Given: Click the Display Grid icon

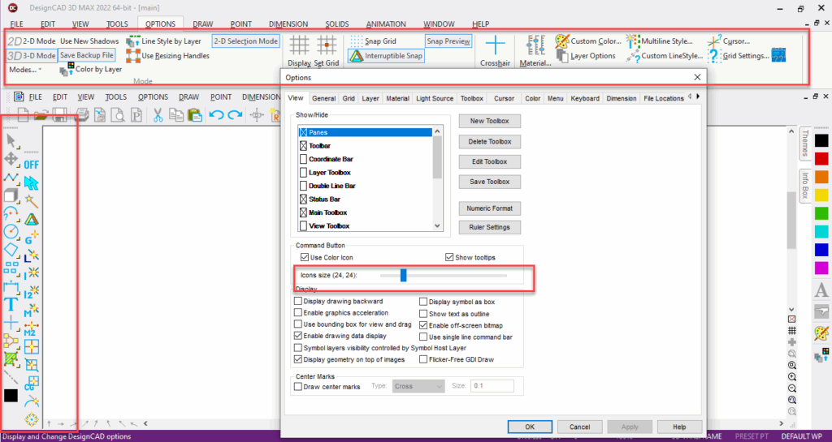Looking at the screenshot, I should tap(300, 45).
